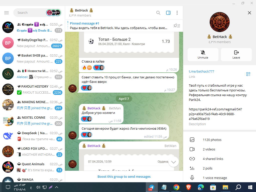Open the stories avatars beside Search

[53, 13]
